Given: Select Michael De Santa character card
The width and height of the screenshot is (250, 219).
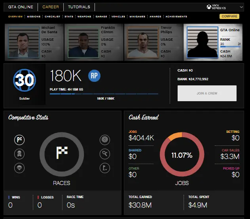Looking at the screenshot, I should 34,42.
